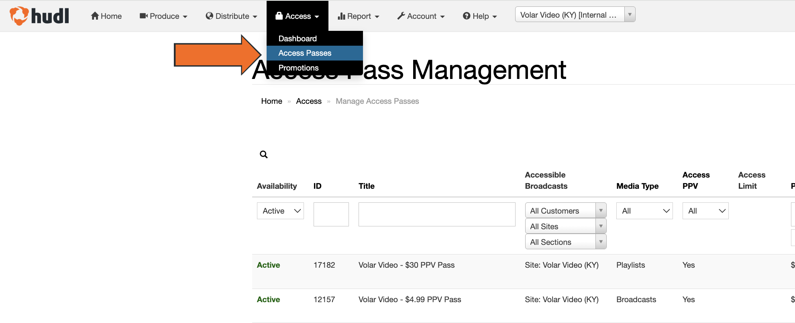The height and width of the screenshot is (323, 795).
Task: Click the Active status of pass 17182
Action: tap(269, 265)
